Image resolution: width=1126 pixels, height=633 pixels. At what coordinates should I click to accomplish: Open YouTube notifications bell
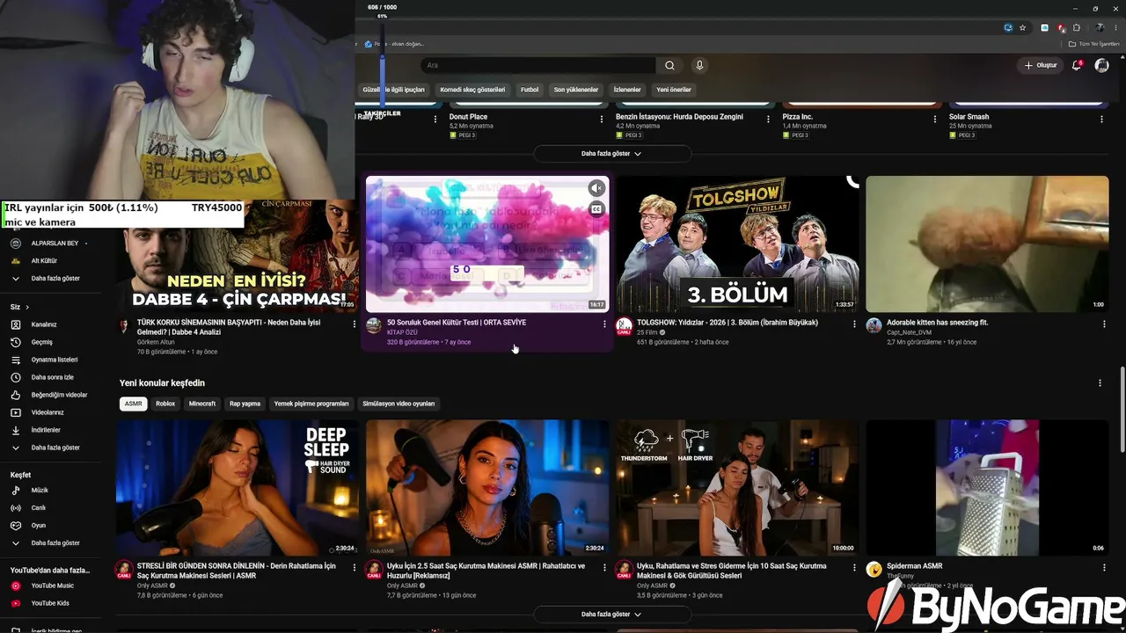pyautogui.click(x=1077, y=65)
